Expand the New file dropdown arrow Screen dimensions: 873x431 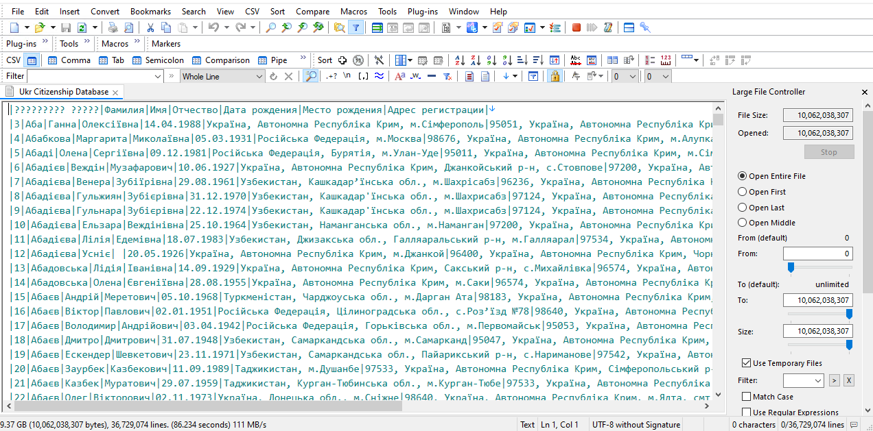[x=27, y=27]
